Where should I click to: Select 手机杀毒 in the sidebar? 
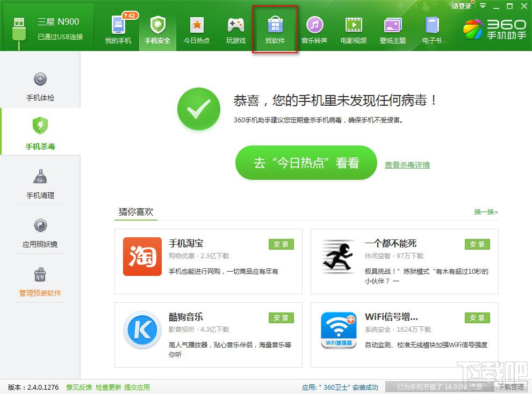[x=40, y=132]
